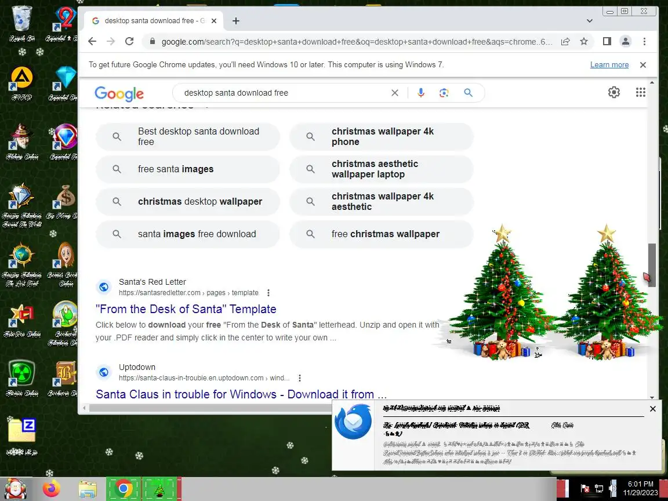Screen dimensions: 668x501
Task: Open the Google apps grid
Action: [641, 92]
